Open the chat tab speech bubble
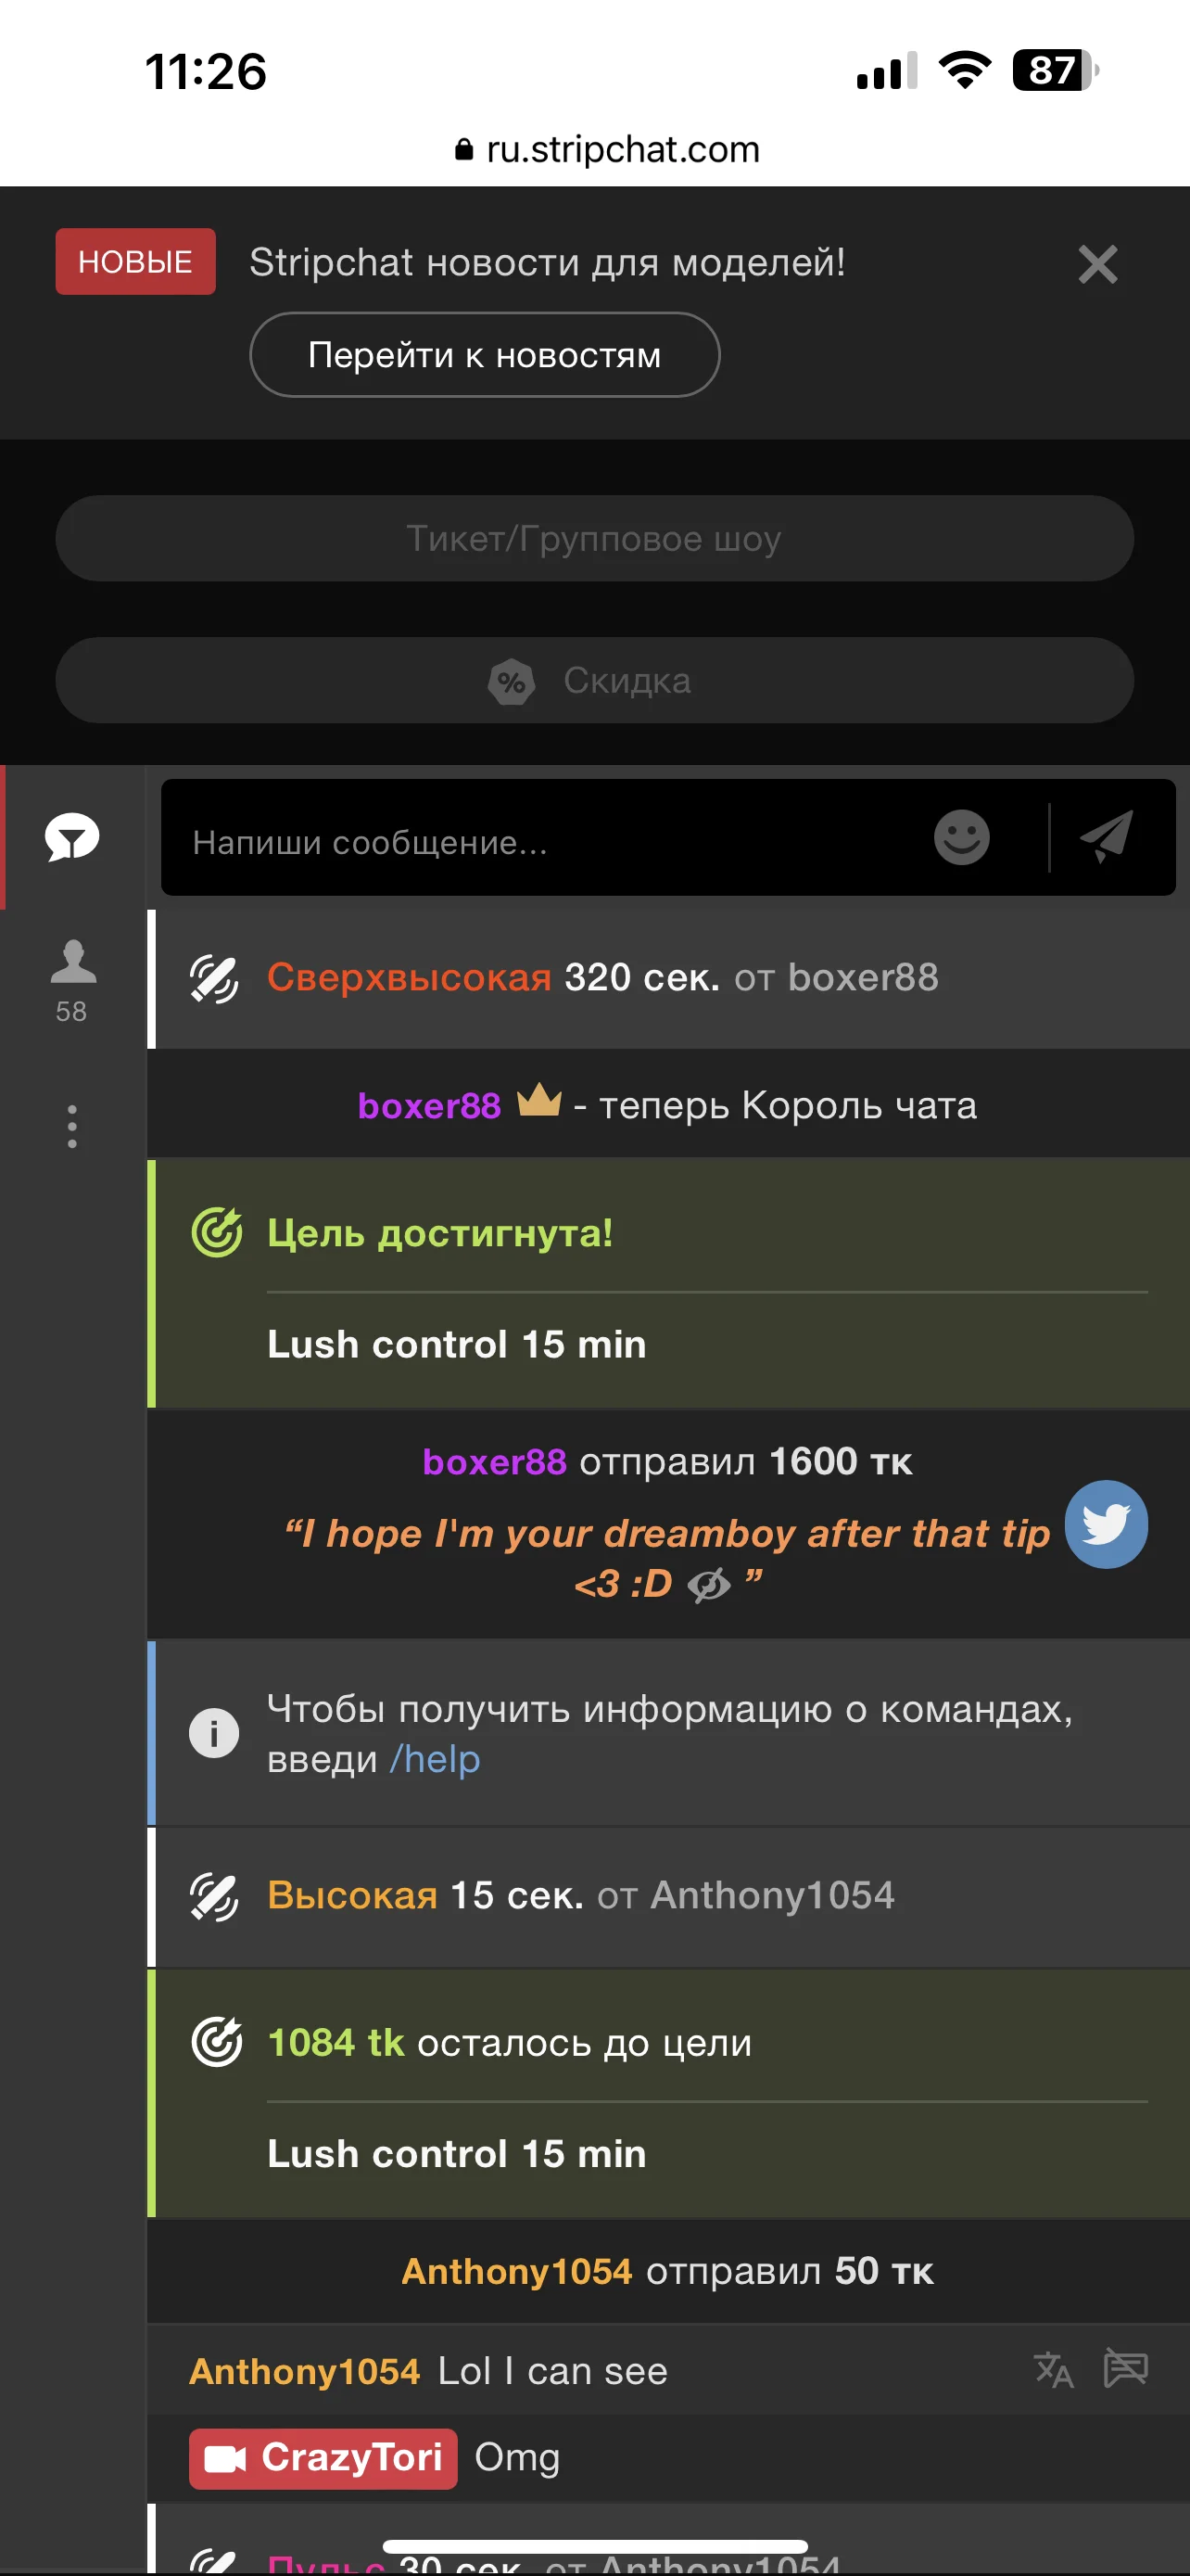1190x2576 pixels. [x=72, y=837]
